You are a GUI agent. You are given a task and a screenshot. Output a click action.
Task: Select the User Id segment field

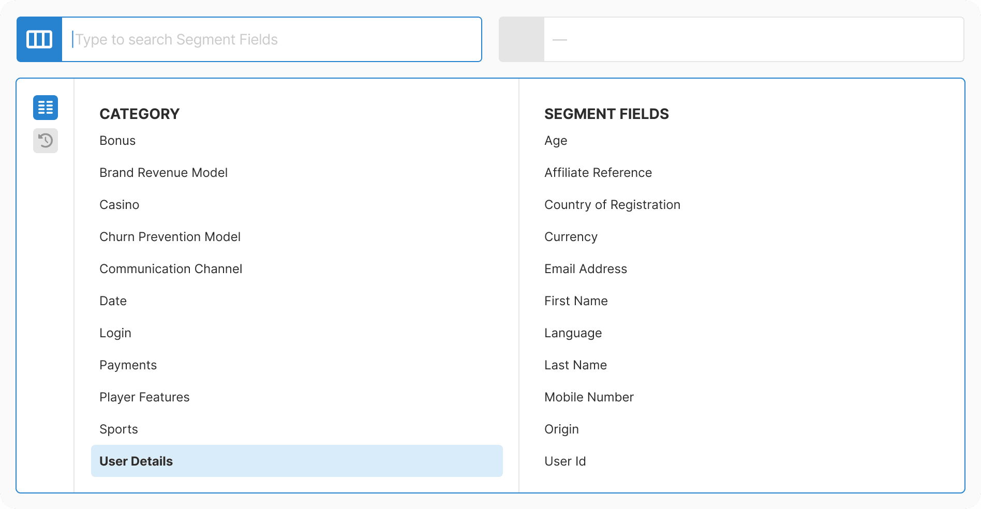pyautogui.click(x=565, y=461)
